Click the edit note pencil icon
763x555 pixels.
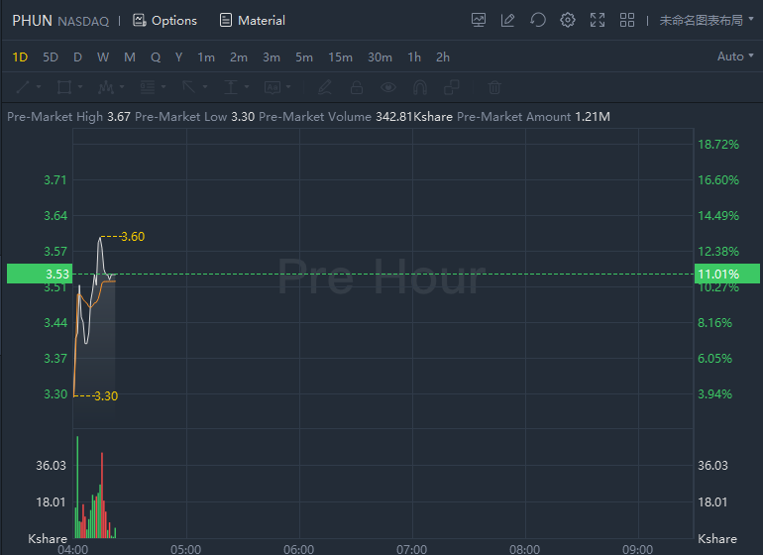point(507,21)
